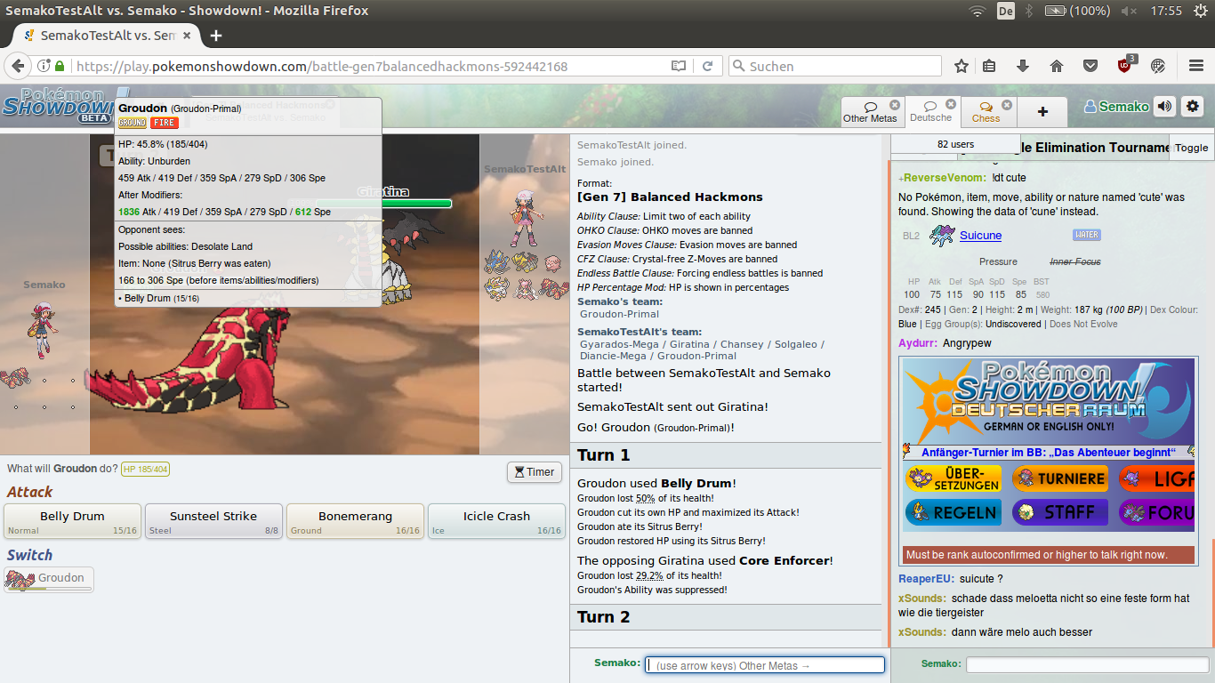Open the Firefox downloads arrow
The height and width of the screenshot is (683, 1215).
click(x=1023, y=66)
